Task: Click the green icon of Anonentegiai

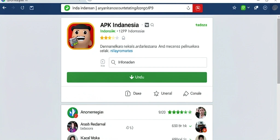Action: [x=72, y=112]
